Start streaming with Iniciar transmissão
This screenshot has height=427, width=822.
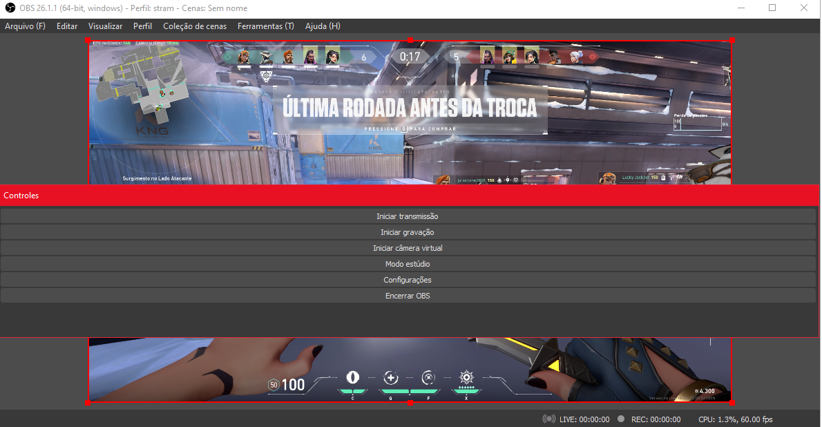pos(408,216)
